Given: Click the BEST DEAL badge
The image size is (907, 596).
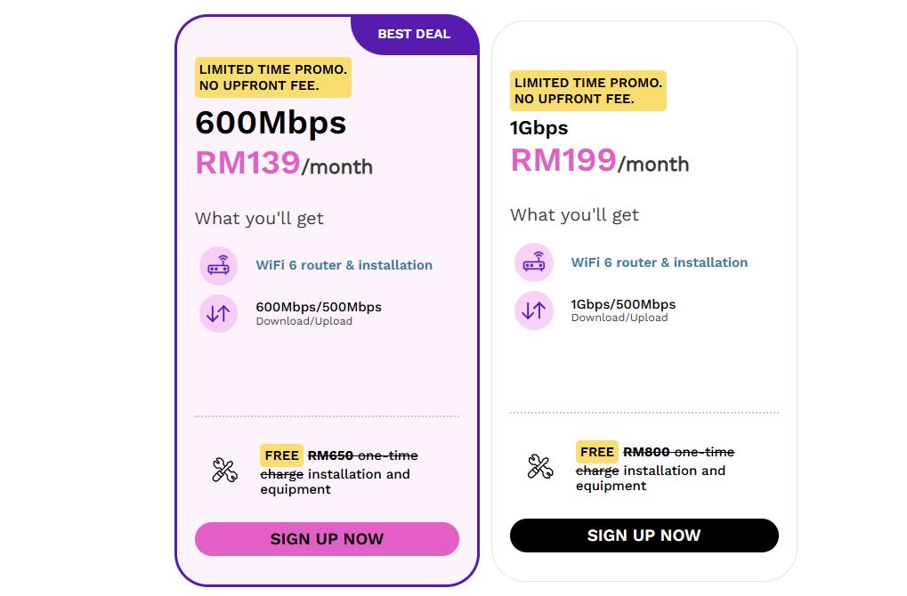Looking at the screenshot, I should pyautogui.click(x=414, y=35).
